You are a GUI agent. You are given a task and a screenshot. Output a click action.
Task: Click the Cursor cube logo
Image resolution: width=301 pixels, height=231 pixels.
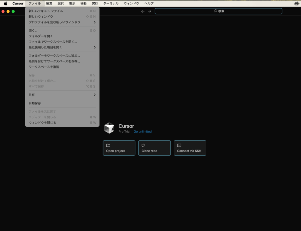tap(109, 128)
